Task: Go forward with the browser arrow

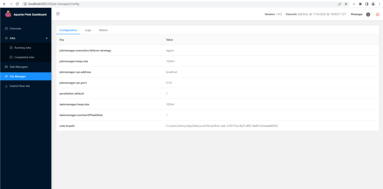Action: [11, 4]
